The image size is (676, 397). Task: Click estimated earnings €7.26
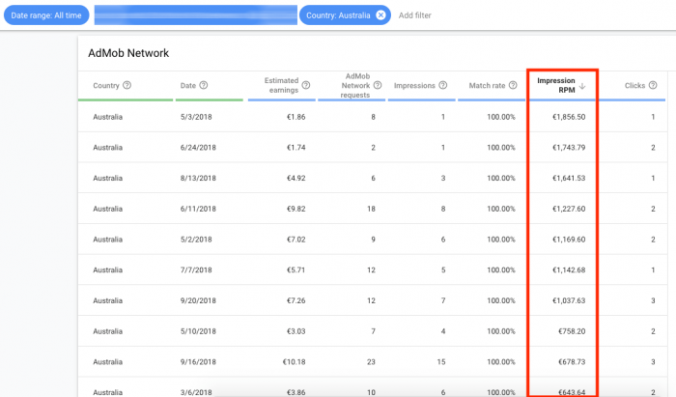click(296, 300)
